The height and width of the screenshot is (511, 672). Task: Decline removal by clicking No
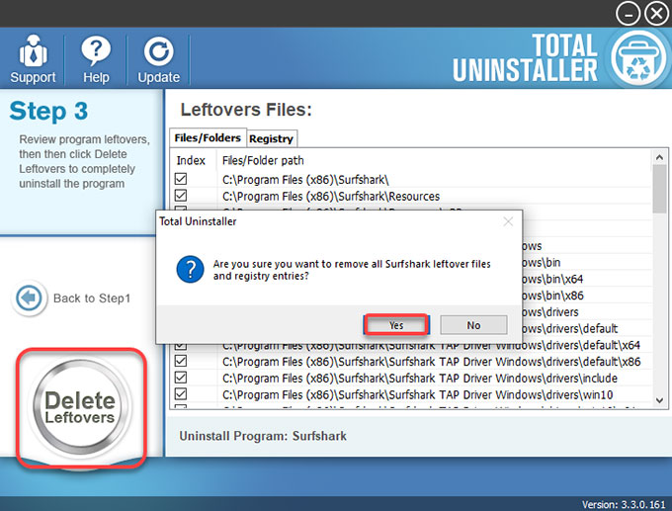473,325
